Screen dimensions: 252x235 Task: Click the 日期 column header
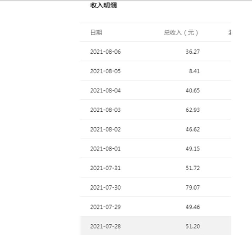pos(96,33)
